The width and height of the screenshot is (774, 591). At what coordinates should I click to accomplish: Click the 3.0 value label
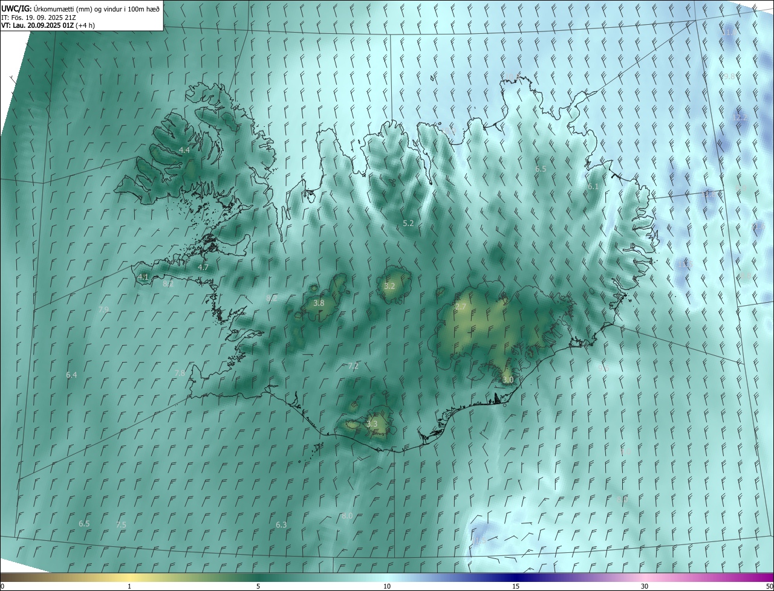click(x=508, y=379)
